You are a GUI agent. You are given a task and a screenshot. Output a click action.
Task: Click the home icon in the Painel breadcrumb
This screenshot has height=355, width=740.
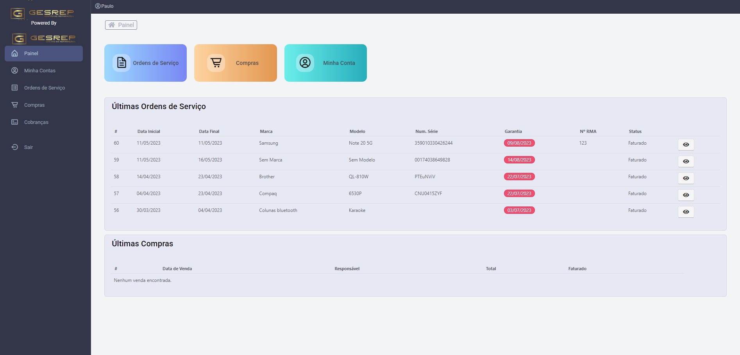coord(112,25)
